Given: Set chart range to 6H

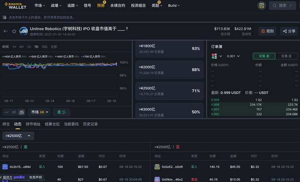Looking at the screenshot, I should 21,47.
